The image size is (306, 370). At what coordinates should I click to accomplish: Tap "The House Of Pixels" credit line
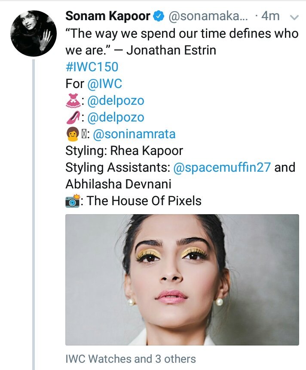pyautogui.click(x=144, y=200)
